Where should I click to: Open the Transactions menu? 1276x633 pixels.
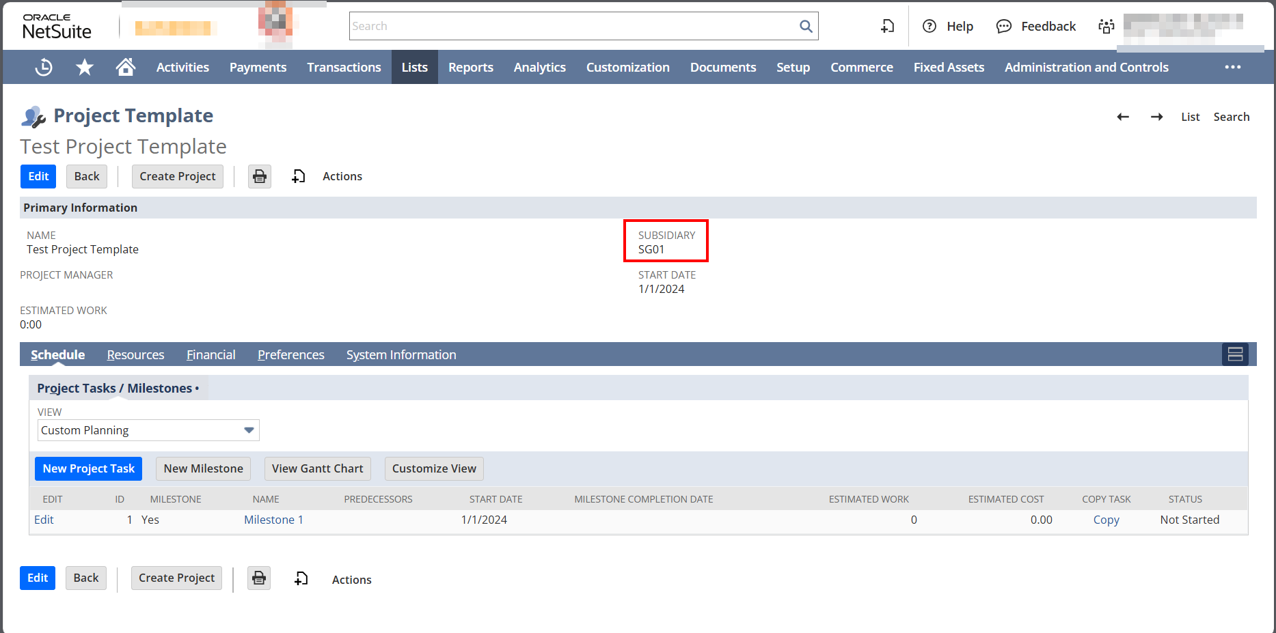pyautogui.click(x=344, y=67)
